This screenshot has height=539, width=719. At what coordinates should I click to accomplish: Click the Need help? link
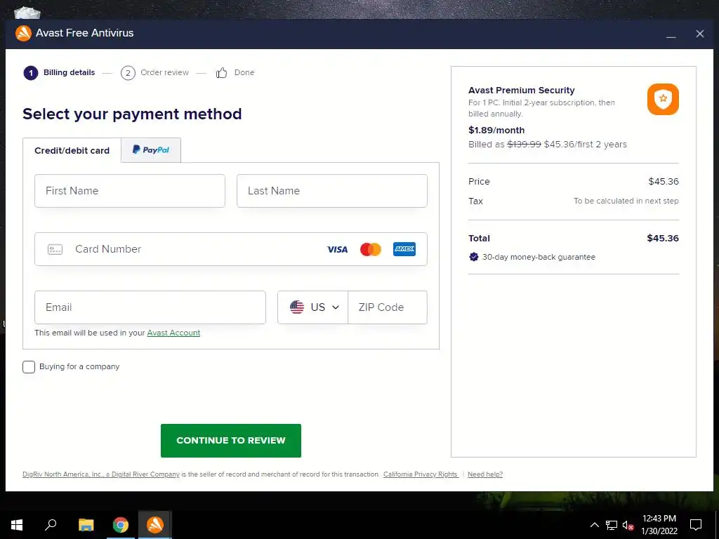coord(485,474)
